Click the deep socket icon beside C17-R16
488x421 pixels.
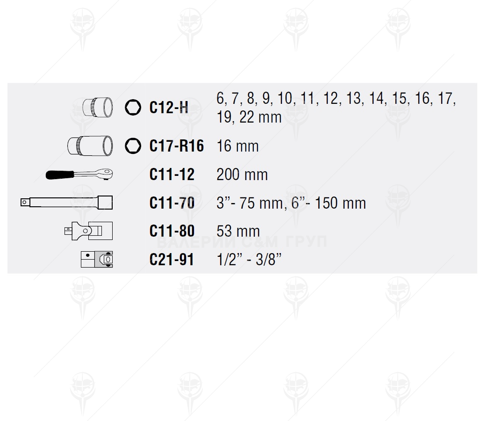[90, 145]
